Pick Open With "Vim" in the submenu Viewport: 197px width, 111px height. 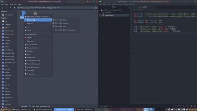[x=66, y=26]
